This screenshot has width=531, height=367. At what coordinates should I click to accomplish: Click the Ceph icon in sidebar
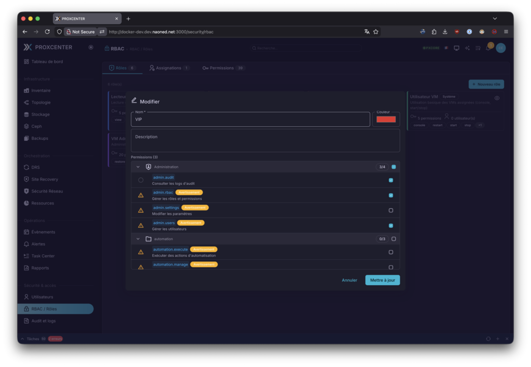coord(26,126)
